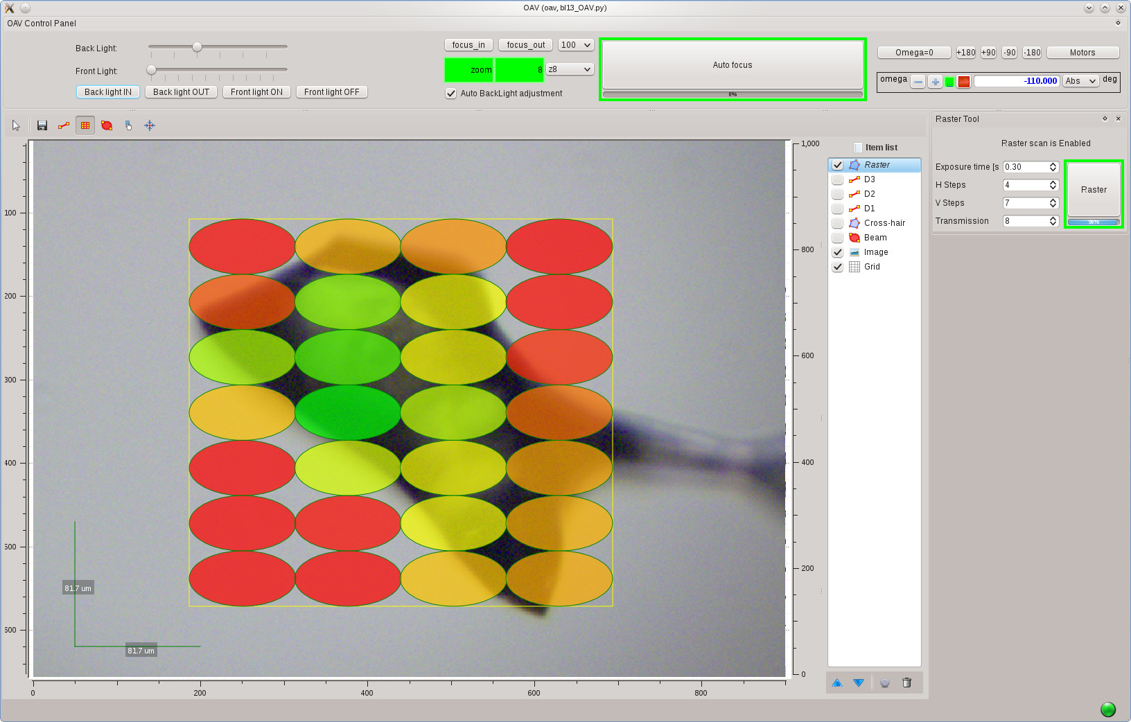Click the move-to-center crosshair icon
This screenshot has width=1131, height=722.
[149, 125]
